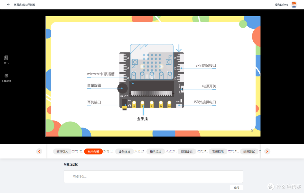The height and width of the screenshot is (193, 304).
Task: Open the 章节 chapters panel icon
Action: click(6, 58)
